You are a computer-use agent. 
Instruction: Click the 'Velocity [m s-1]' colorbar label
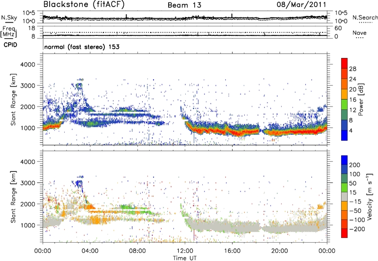369,196
